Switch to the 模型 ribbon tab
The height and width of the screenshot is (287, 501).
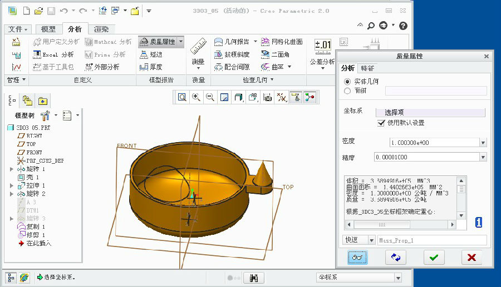(48, 29)
